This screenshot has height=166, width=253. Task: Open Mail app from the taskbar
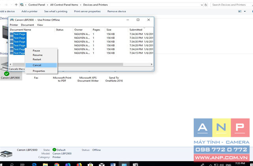(102, 164)
